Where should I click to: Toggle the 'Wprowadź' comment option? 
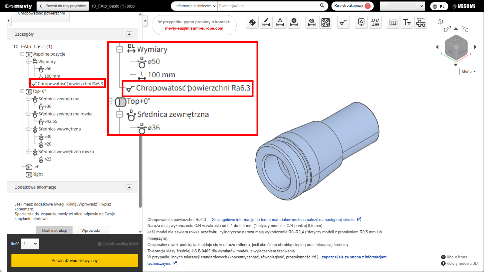(x=90, y=230)
